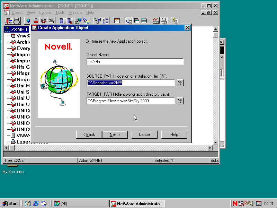Click 'Admin.ZXNET' in status bar
Screen dimensions: 277x208
[91, 161]
